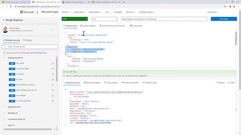Open the Solutions nav dropdown
The height and width of the screenshot is (135, 241).
[66, 12]
